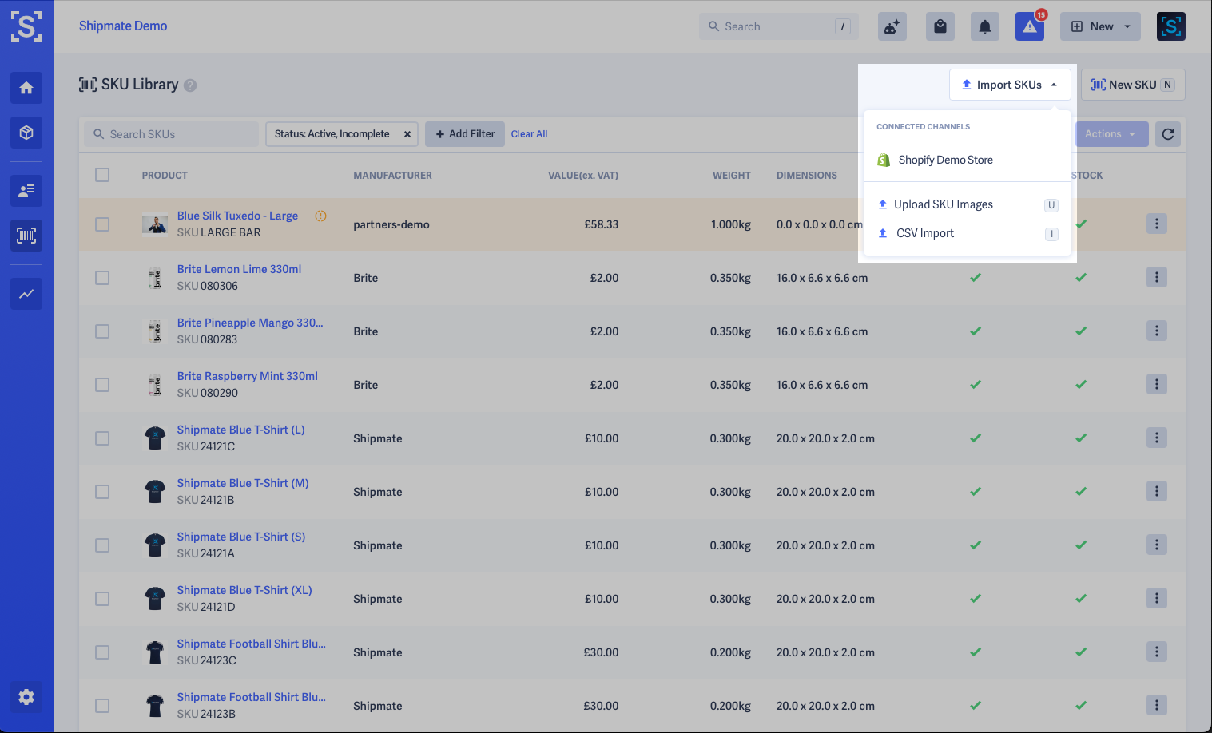Open the Actions dropdown
Viewport: 1212px width, 733px height.
(x=1111, y=134)
